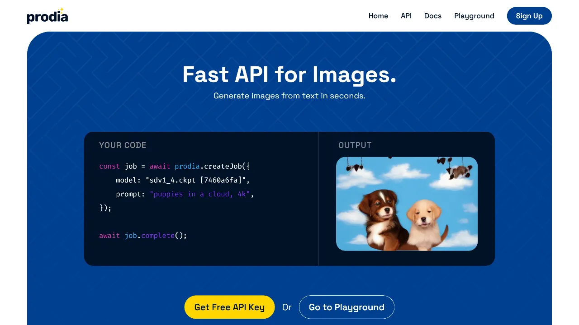This screenshot has width=579, height=325.
Task: Click the 'Or' text between buttons
Action: (287, 307)
